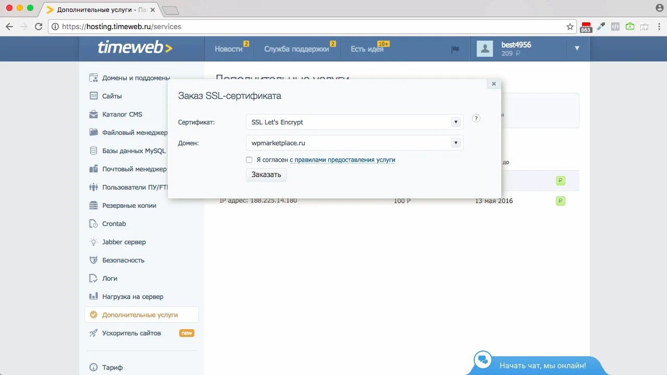This screenshot has width=667, height=375.
Task: Bookmark page with star icon
Action: (x=570, y=27)
